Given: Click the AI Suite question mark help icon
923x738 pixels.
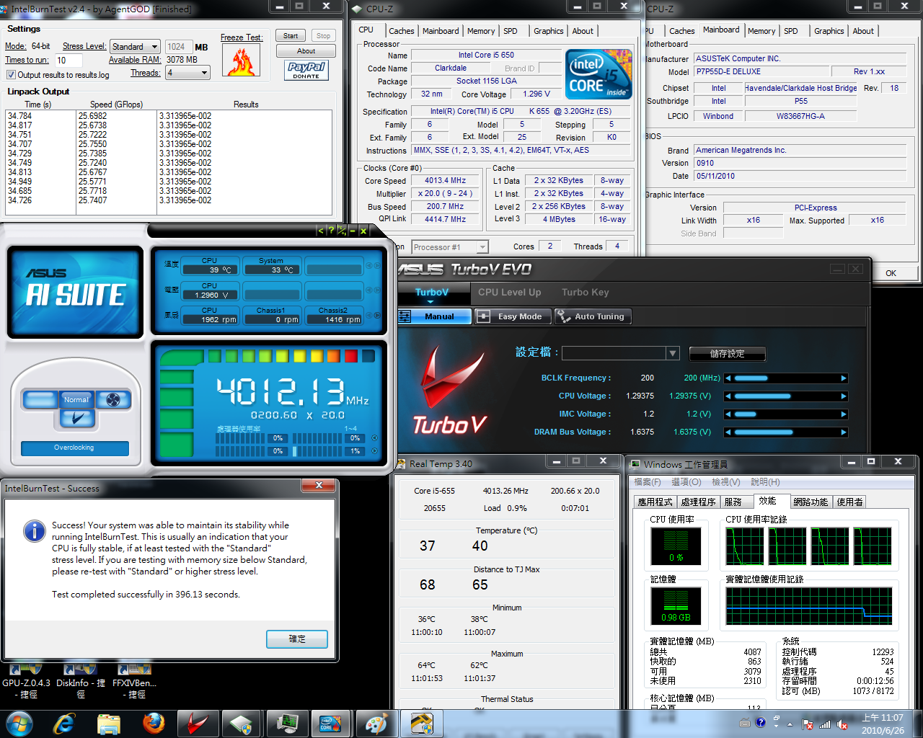Looking at the screenshot, I should click(331, 231).
